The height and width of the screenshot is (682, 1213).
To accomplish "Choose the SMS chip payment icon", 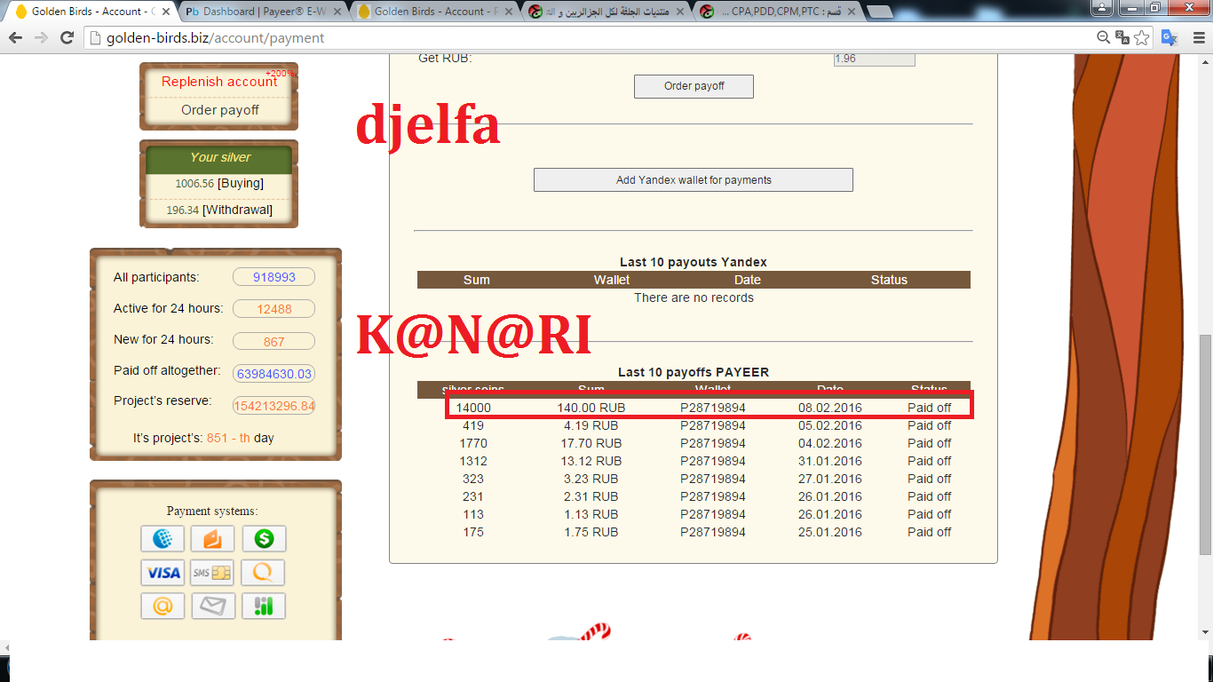I will (x=213, y=573).
